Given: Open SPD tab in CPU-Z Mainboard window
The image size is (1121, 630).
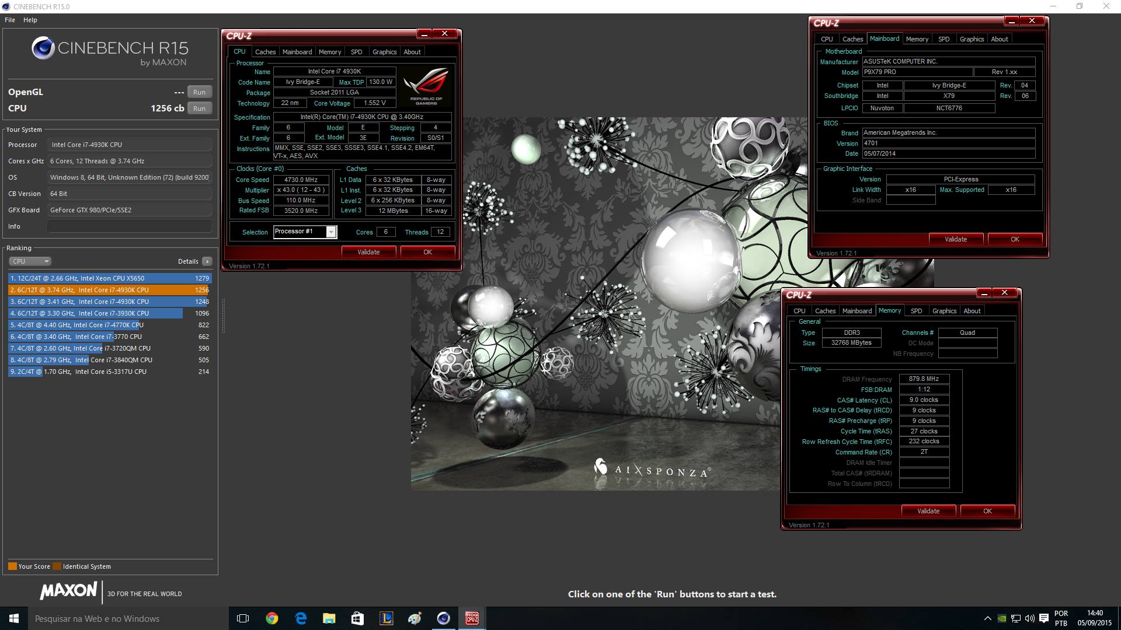Looking at the screenshot, I should coord(944,39).
